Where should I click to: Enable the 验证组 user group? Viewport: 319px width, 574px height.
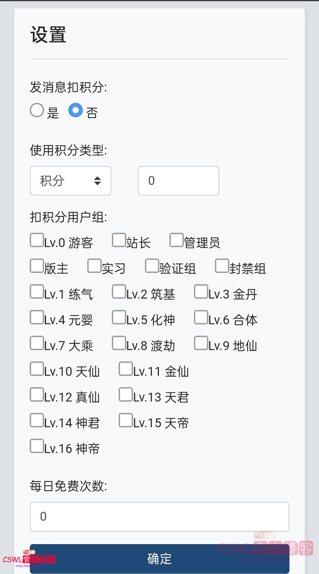152,266
